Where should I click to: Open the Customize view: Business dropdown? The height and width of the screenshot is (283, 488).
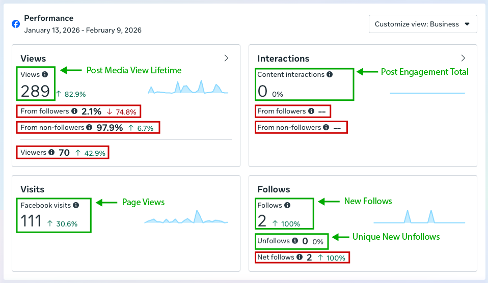tap(422, 24)
